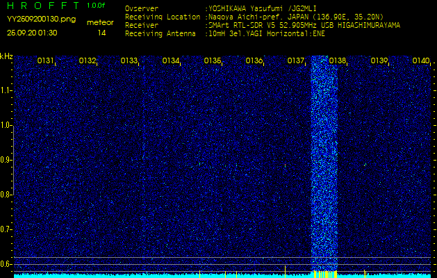Click the HROFFT title text
Image resolution: width=437 pixels, height=278 pixels.
(x=43, y=6)
